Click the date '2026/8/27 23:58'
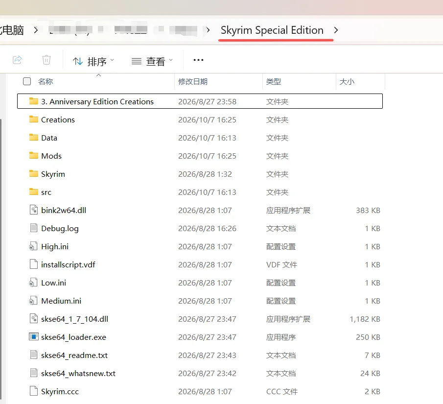 [207, 101]
